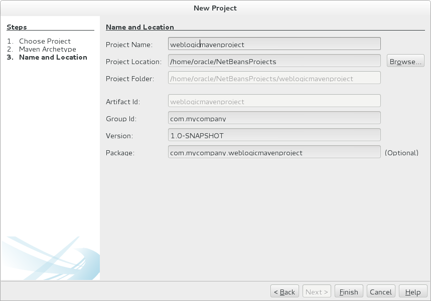
Task: Open Help for this wizard
Action: coord(413,292)
